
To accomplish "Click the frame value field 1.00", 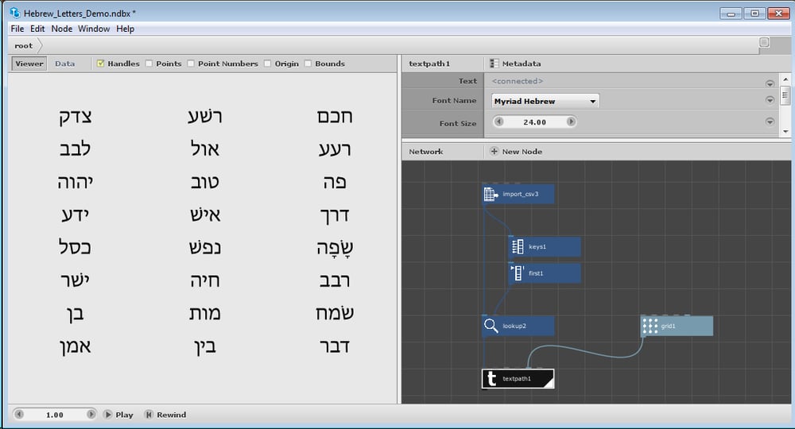I will [x=55, y=415].
